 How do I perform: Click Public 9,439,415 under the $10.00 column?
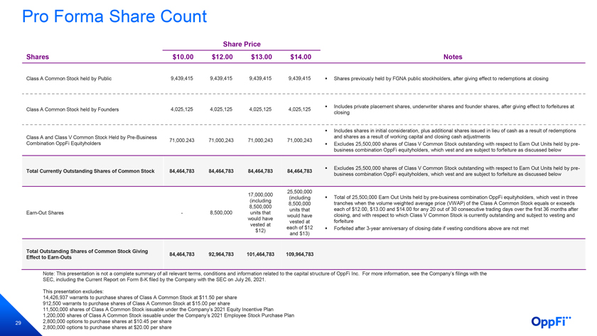182,78
